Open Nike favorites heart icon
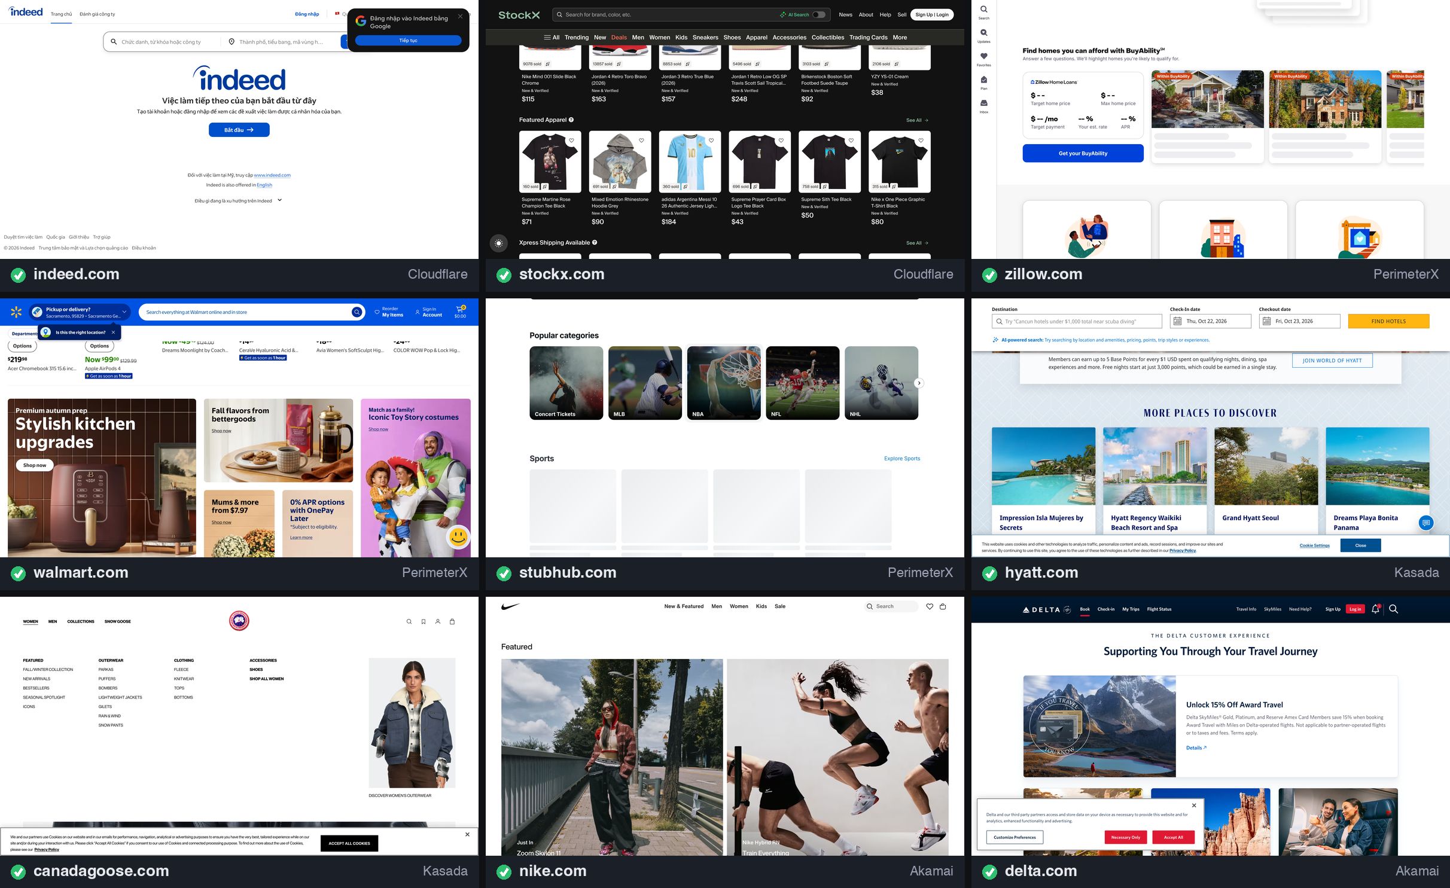Screen dimensions: 1450x888 [930, 606]
